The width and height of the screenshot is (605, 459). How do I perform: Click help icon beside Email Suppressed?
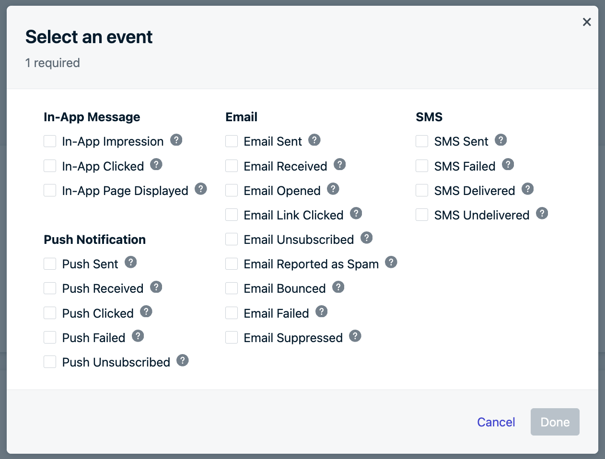(355, 336)
